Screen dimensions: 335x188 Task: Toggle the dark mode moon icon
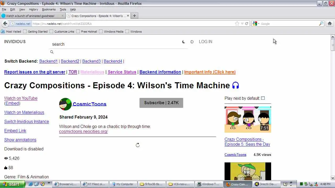[183, 42]
